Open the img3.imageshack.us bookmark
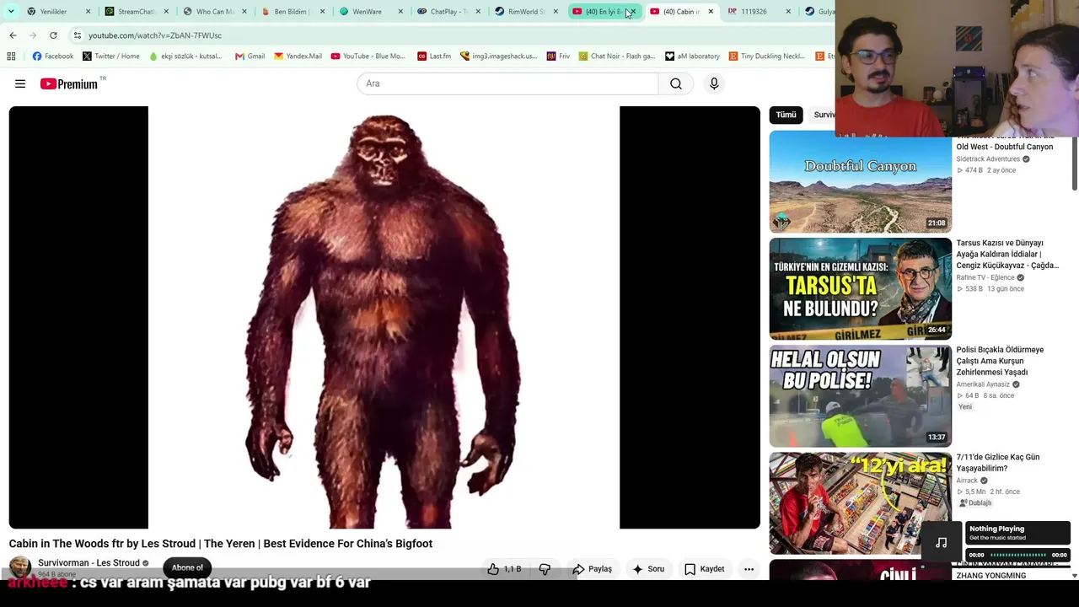This screenshot has height=607, width=1079. pos(498,56)
